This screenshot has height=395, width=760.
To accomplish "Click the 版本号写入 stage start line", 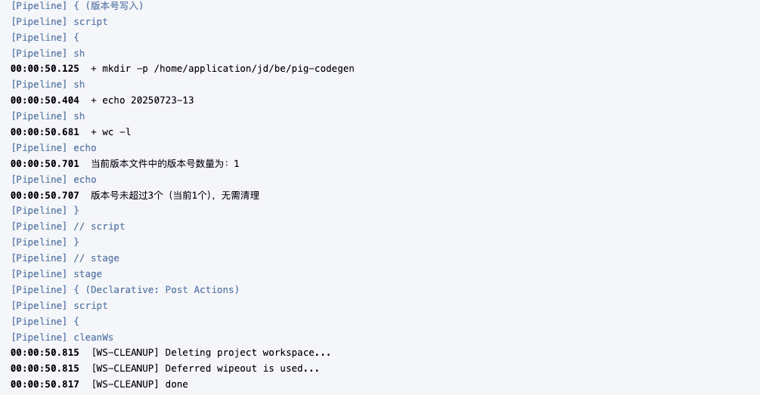I will point(77,6).
